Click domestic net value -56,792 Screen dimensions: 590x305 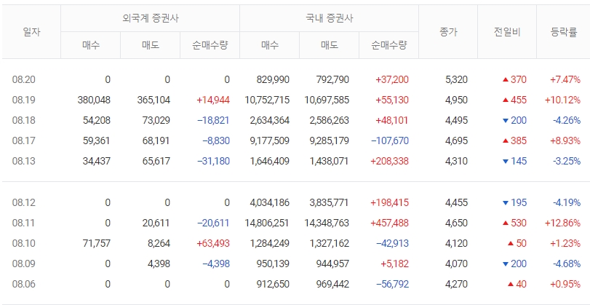[x=392, y=284]
